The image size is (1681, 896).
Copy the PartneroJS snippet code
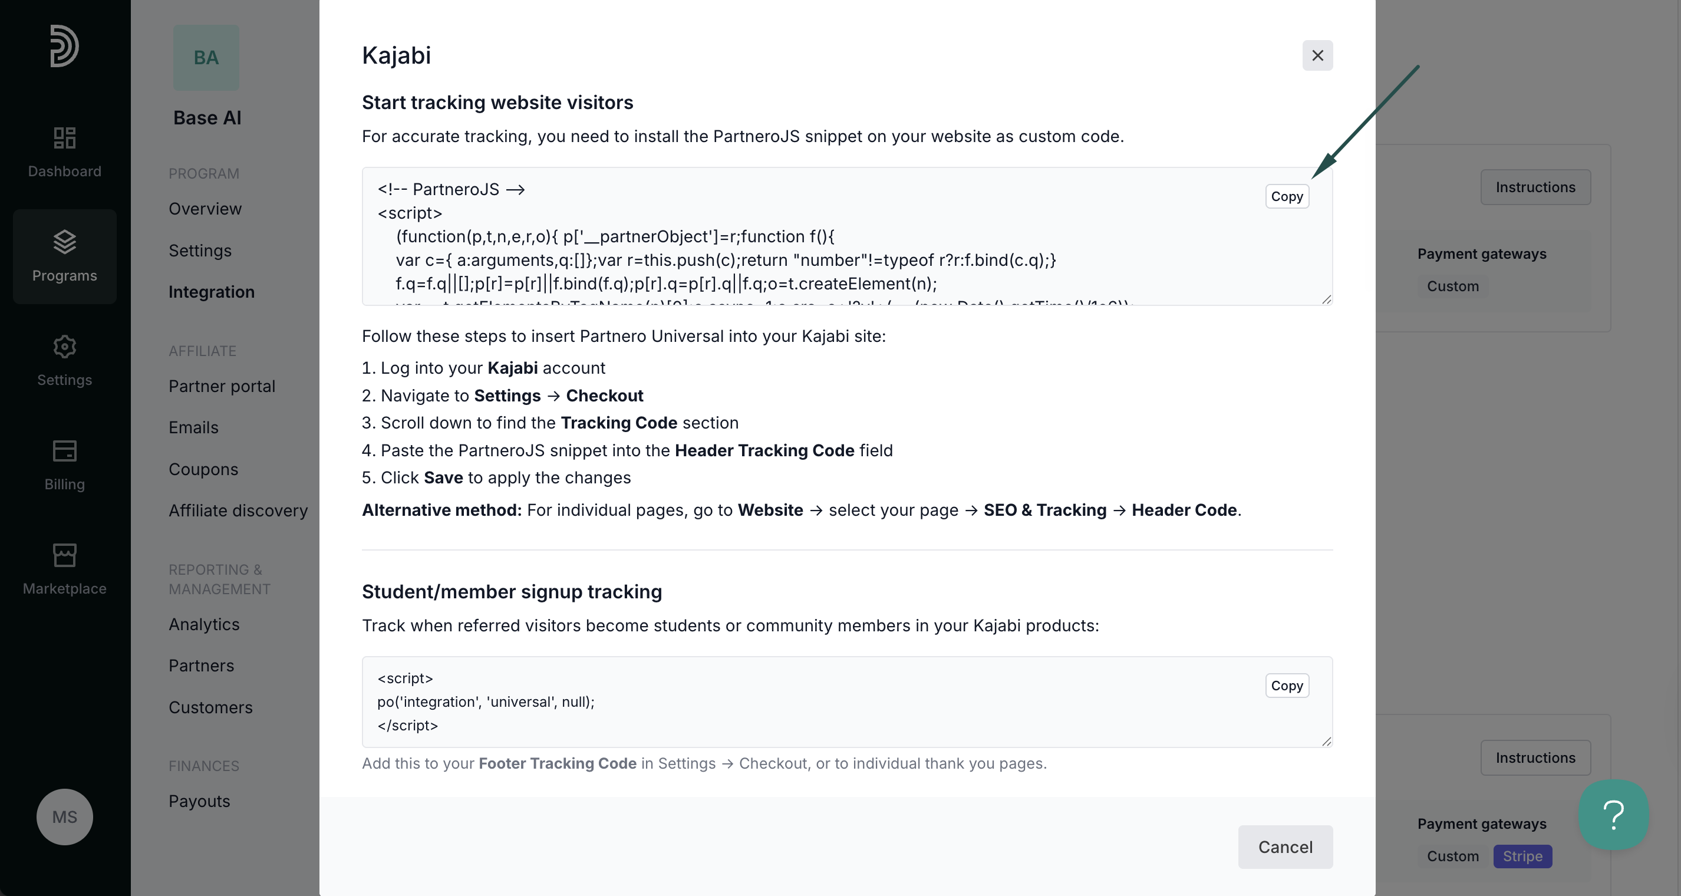(1286, 196)
